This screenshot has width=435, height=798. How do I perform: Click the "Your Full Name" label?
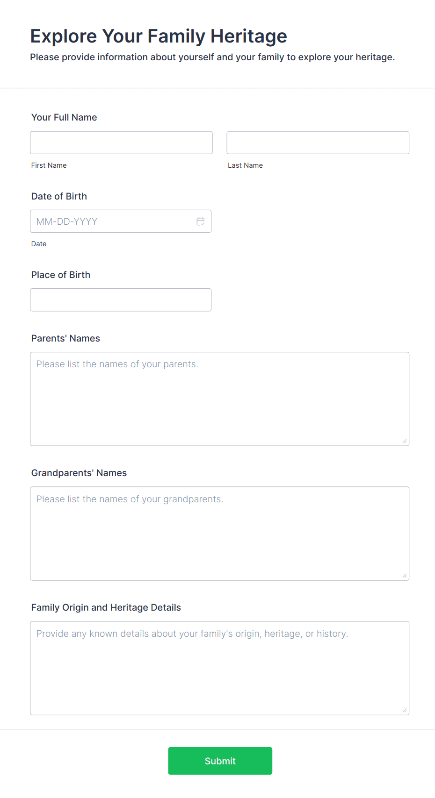point(64,117)
